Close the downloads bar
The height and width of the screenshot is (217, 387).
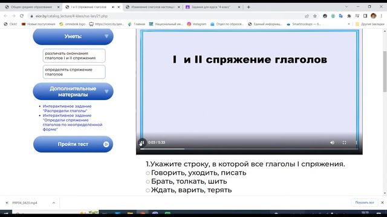point(382,203)
